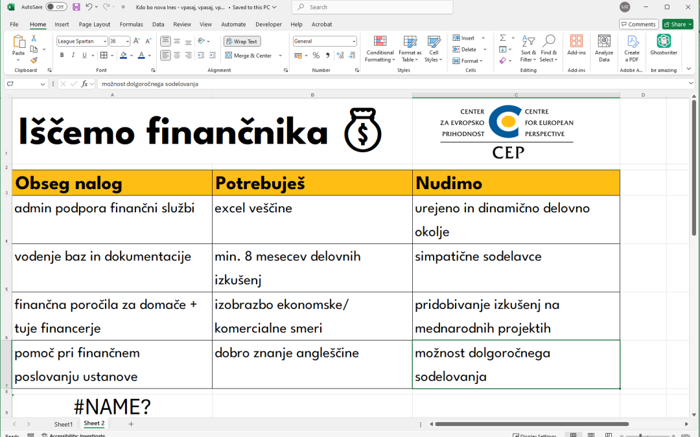Click the Comments button
The width and height of the screenshot is (700, 437).
[638, 25]
